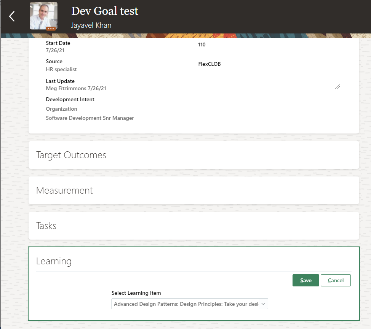
Task: Cancel the learning item edit
Action: coord(336,280)
